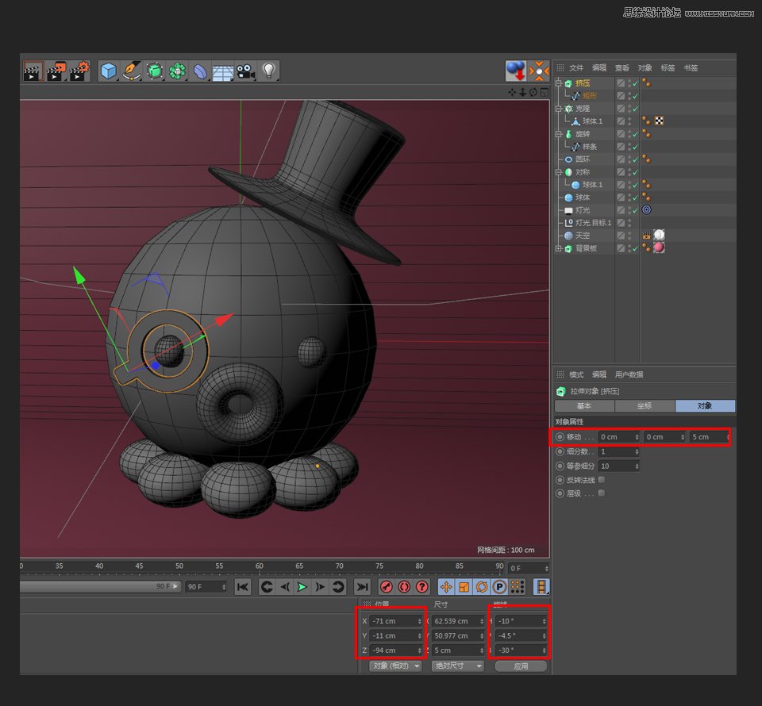This screenshot has width=762, height=706.
Task: Enable the 反转法线 checkbox
Action: (x=601, y=480)
